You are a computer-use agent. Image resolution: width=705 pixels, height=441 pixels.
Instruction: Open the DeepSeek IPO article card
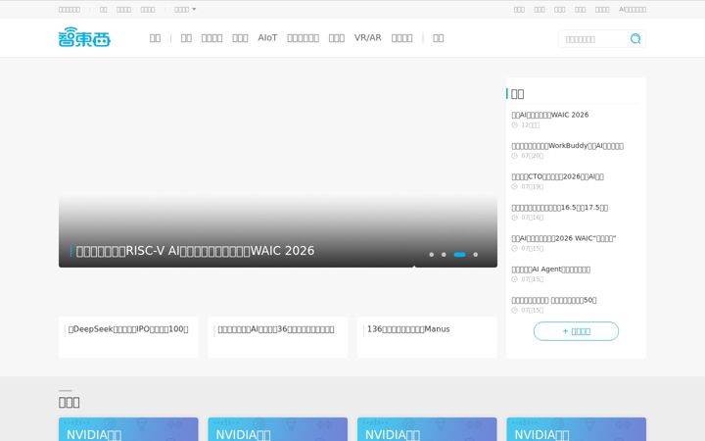pyautogui.click(x=128, y=337)
